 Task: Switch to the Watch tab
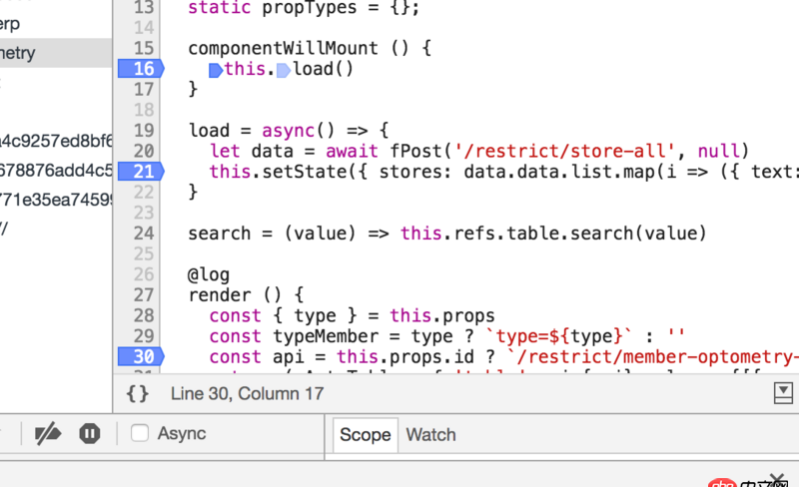pos(430,435)
